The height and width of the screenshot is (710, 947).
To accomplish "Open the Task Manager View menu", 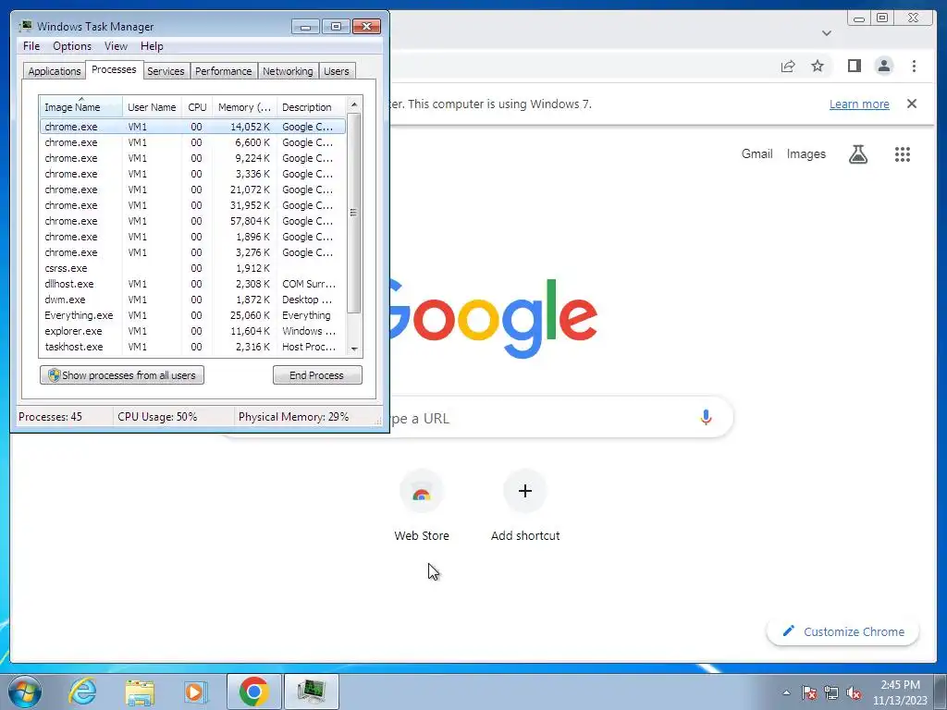I will pos(116,46).
